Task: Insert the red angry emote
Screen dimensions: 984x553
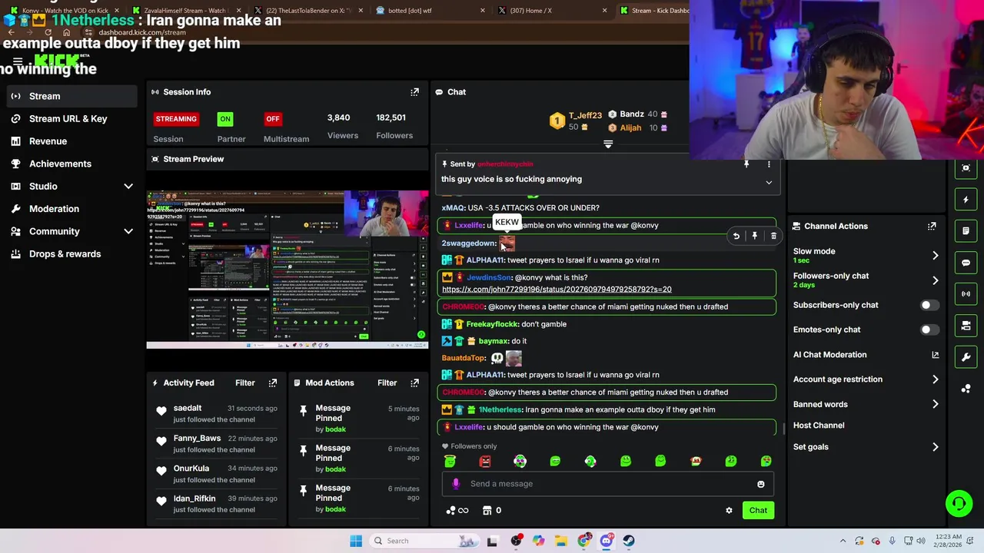Action: coord(485,461)
